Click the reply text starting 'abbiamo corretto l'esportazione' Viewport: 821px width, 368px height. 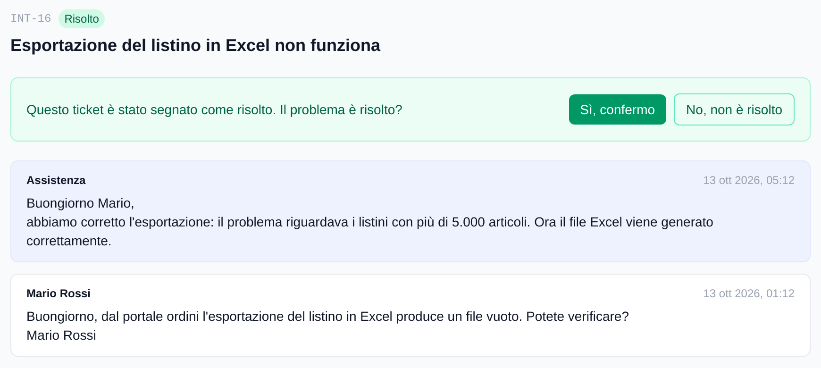click(x=370, y=232)
